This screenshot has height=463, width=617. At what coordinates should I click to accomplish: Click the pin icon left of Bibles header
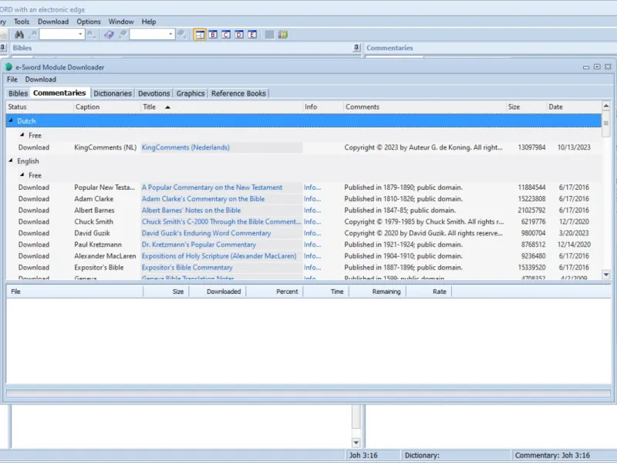(x=3, y=48)
